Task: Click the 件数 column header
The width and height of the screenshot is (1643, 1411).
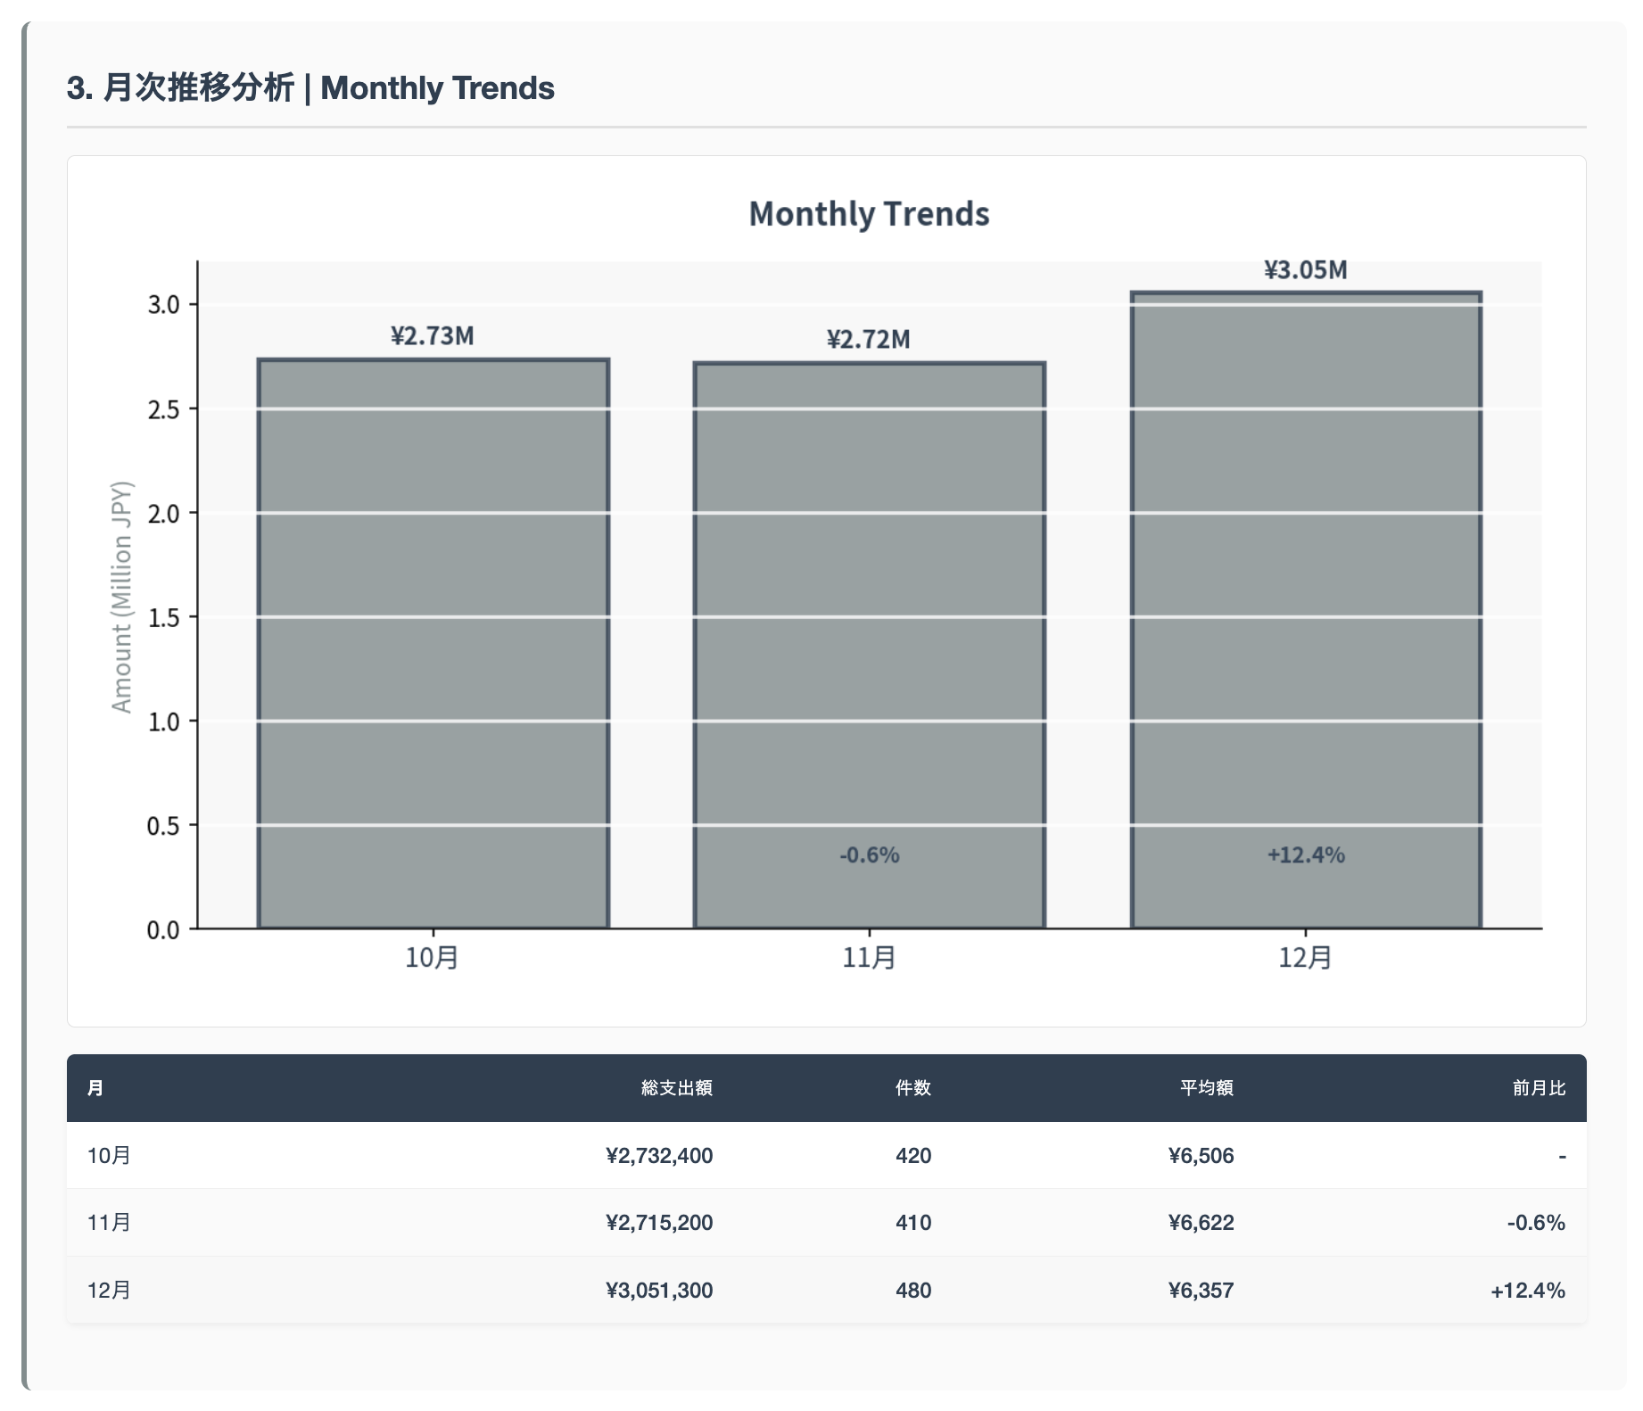Action: coord(912,1088)
